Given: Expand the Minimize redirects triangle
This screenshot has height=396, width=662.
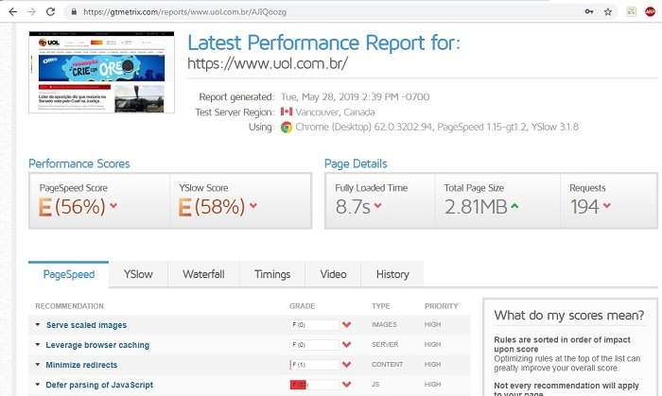Looking at the screenshot, I should 38,365.
